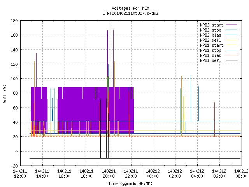Click the 'Voltages for MEX' chart title

point(130,8)
